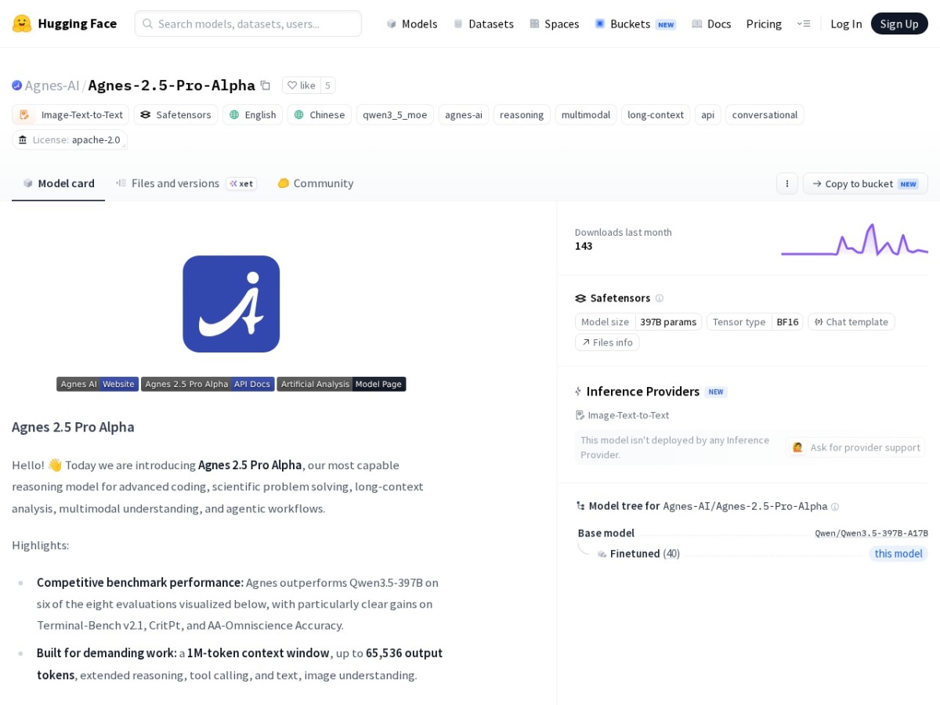Click the Safetensors info circle icon
The image size is (940, 705).
pyautogui.click(x=660, y=298)
